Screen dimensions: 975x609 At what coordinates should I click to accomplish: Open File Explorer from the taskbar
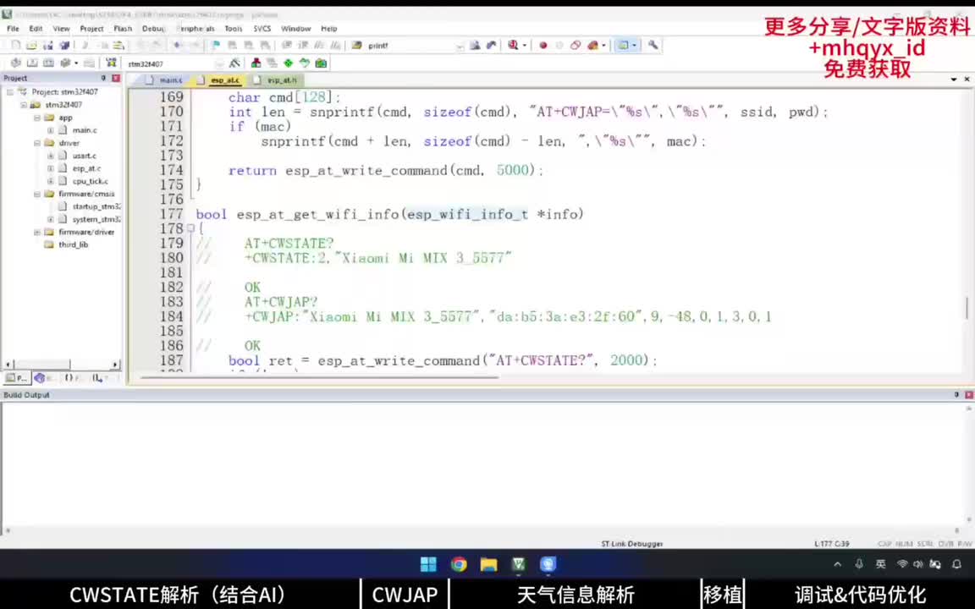click(x=488, y=564)
